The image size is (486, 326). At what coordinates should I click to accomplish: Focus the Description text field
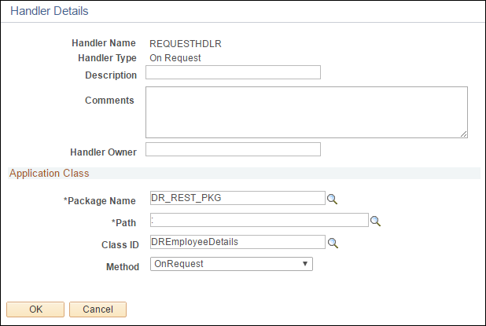233,72
